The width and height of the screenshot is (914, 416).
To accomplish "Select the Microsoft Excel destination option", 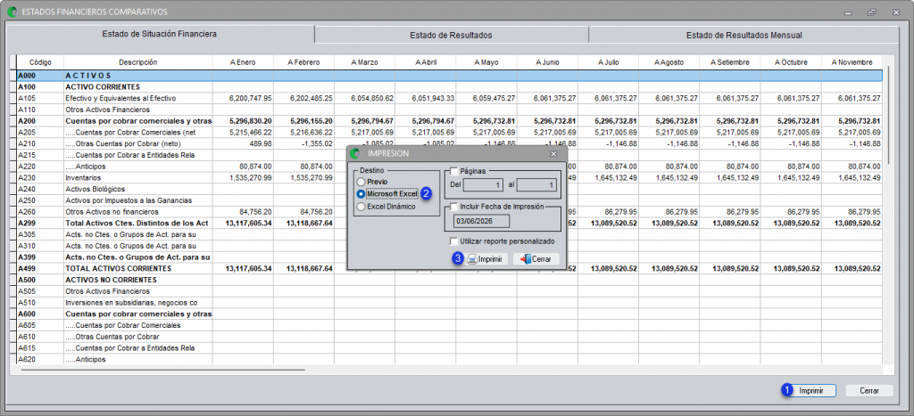I will [387, 193].
